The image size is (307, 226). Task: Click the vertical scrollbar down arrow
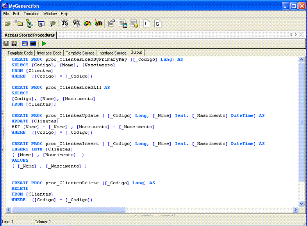[x=302, y=204]
